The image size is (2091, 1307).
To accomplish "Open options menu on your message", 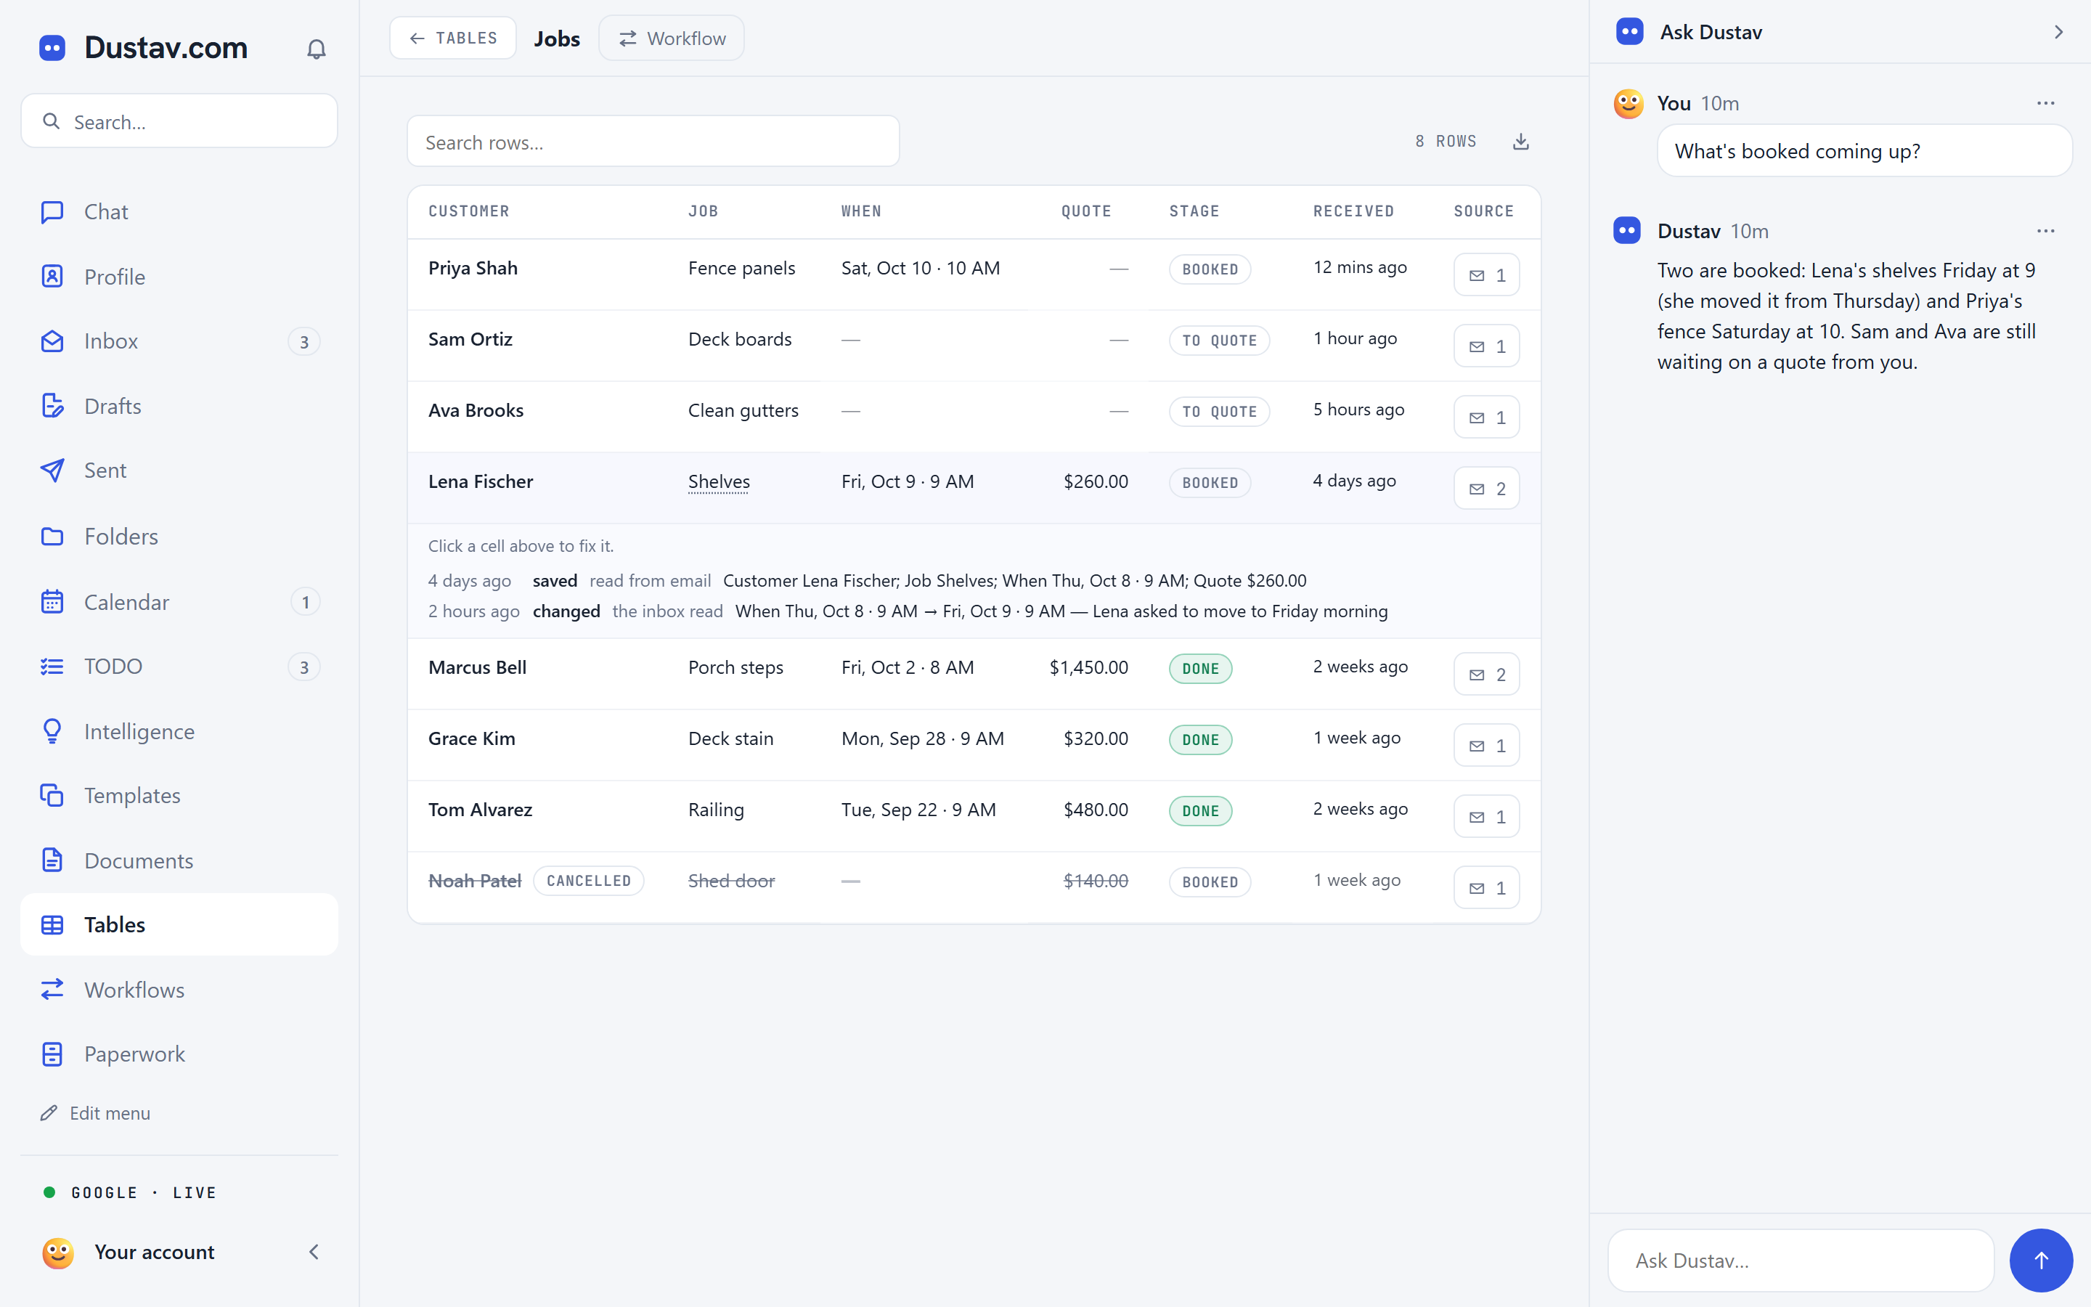I will (x=2045, y=103).
